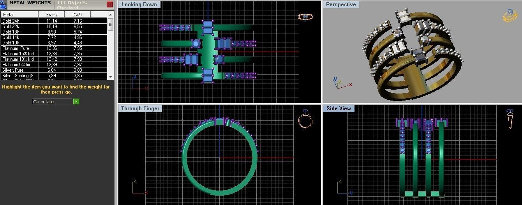
Task: Click the 10,19 grams value
Action: pos(51,26)
